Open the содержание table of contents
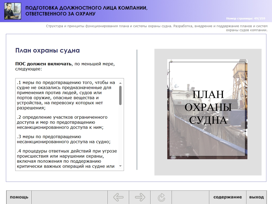272x204 pixels. [x=227, y=197]
